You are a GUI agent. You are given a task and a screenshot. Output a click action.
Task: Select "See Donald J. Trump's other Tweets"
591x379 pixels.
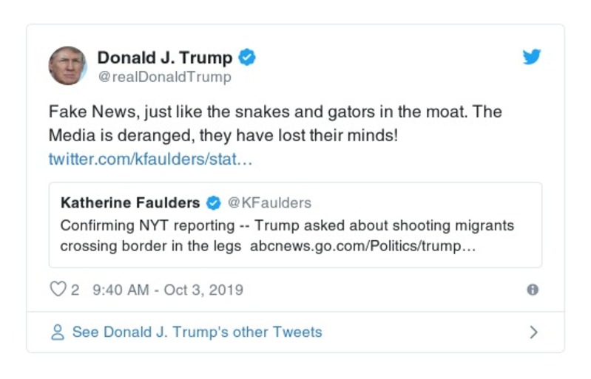coord(197,332)
